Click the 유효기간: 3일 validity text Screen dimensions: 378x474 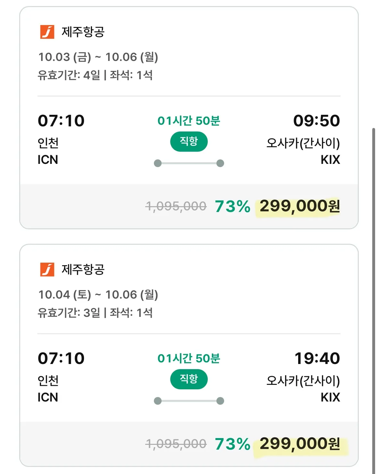click(x=69, y=313)
